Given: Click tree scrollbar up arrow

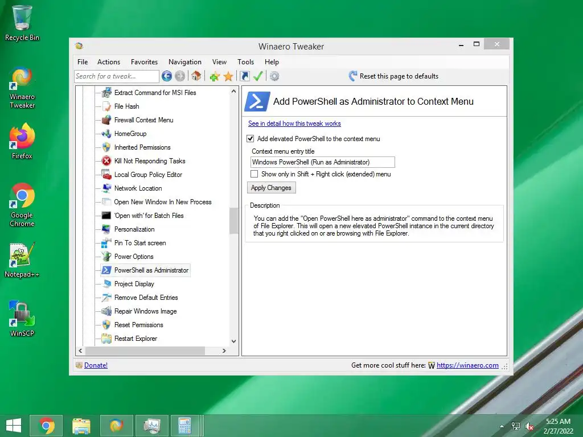Looking at the screenshot, I should [233, 91].
